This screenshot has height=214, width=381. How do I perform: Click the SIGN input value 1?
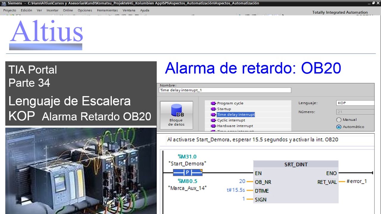(243, 199)
